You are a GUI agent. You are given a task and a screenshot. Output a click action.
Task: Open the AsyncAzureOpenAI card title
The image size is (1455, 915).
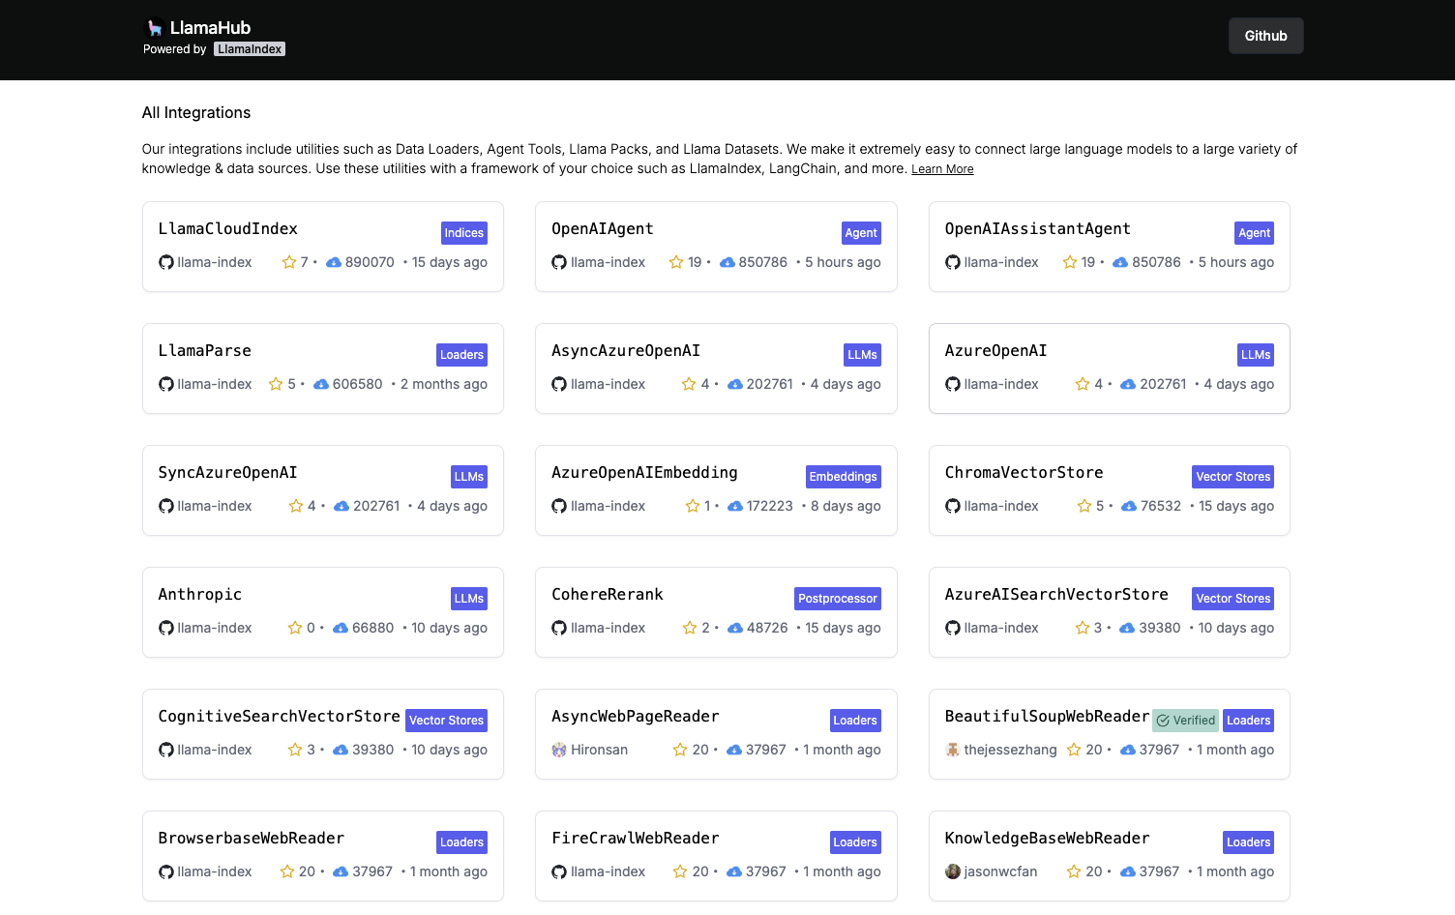point(626,351)
